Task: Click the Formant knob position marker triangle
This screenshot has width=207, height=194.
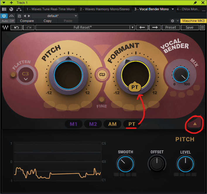Action: pos(127,61)
